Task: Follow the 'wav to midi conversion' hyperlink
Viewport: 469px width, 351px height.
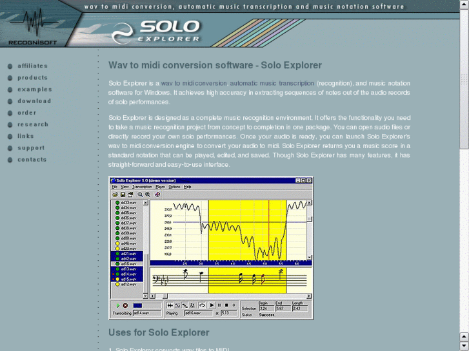Action: (x=194, y=83)
